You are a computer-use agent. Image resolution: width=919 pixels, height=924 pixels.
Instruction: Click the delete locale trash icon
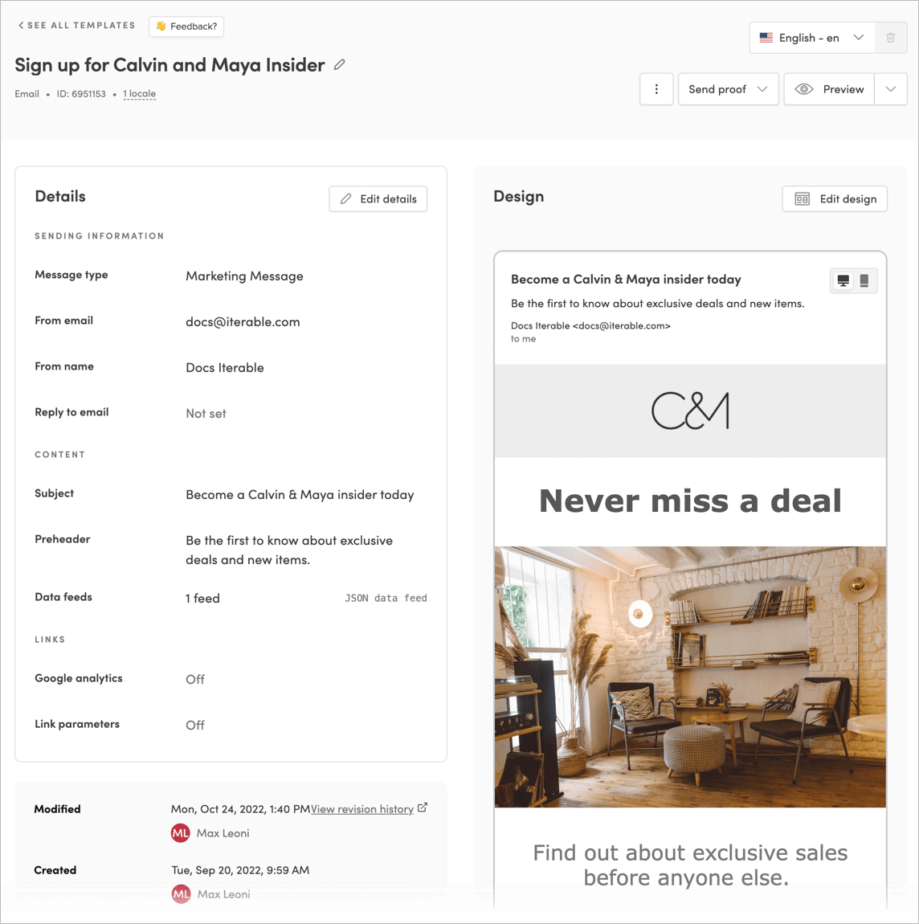pyautogui.click(x=891, y=37)
